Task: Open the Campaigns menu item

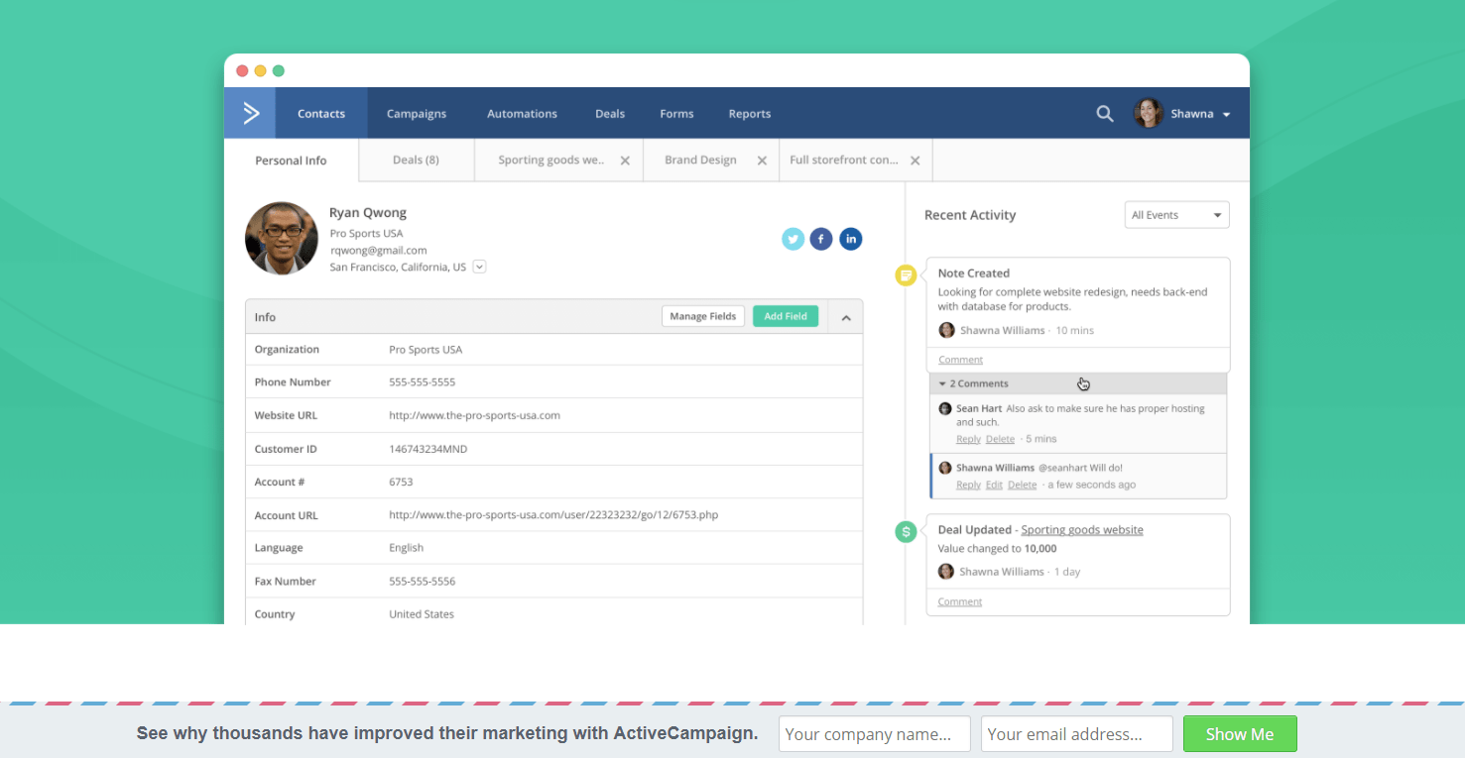Action: pyautogui.click(x=417, y=114)
